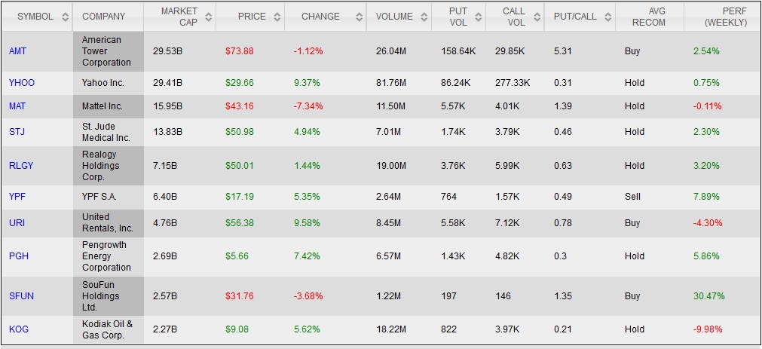Click the AVG RECOM column header
762x349 pixels.
(649, 17)
